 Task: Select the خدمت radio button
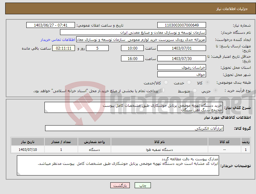pos(189,82)
